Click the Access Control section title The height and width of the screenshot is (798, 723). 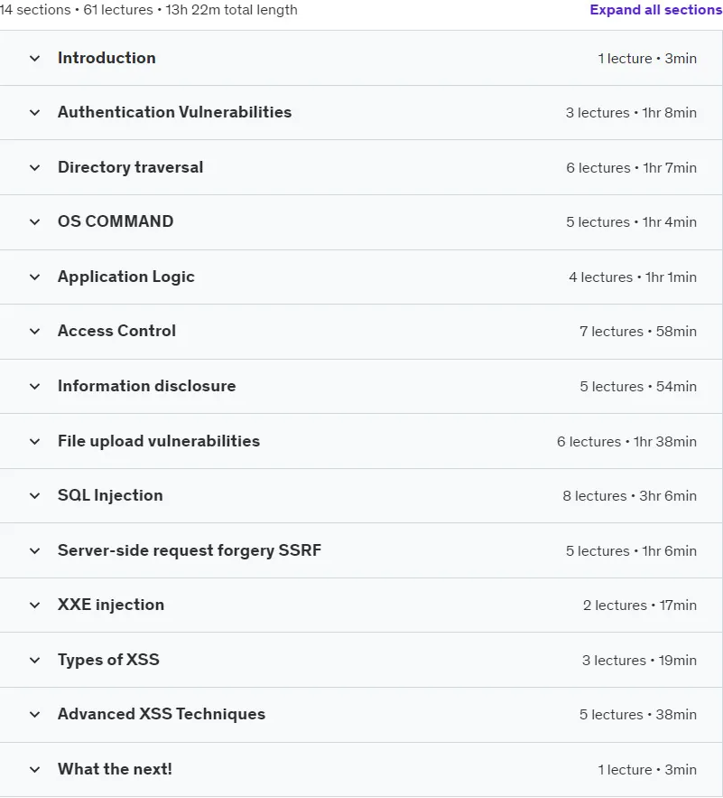(x=116, y=331)
